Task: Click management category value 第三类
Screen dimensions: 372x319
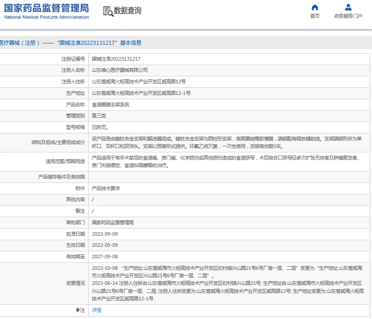Action: click(99, 116)
